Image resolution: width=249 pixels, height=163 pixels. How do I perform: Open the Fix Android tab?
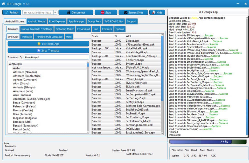(x=83, y=29)
